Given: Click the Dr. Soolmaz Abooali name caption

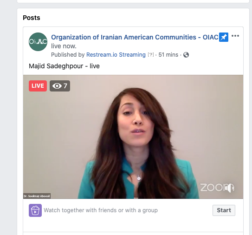Looking at the screenshot, I should tap(37, 196).
